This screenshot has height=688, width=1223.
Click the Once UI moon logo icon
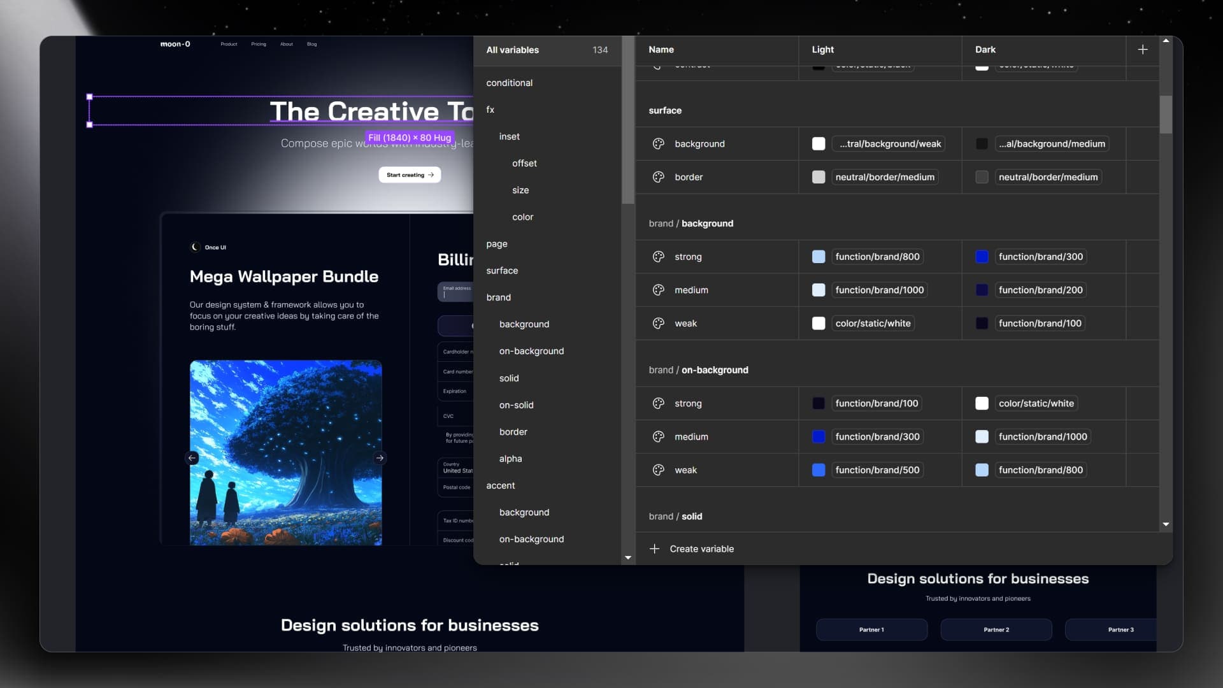tap(195, 247)
